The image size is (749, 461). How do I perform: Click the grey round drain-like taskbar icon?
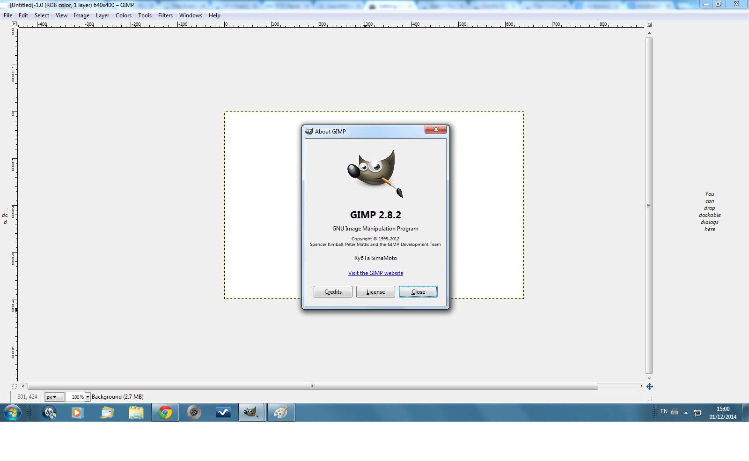194,413
